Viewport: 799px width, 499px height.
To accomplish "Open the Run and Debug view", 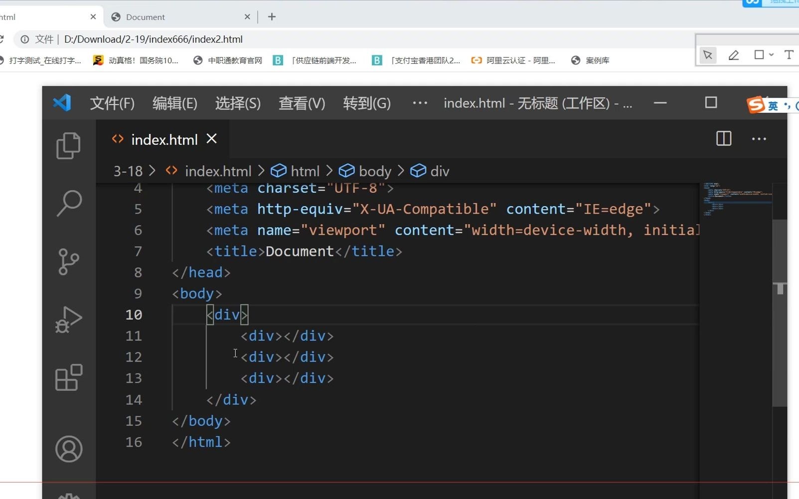I will click(x=69, y=320).
